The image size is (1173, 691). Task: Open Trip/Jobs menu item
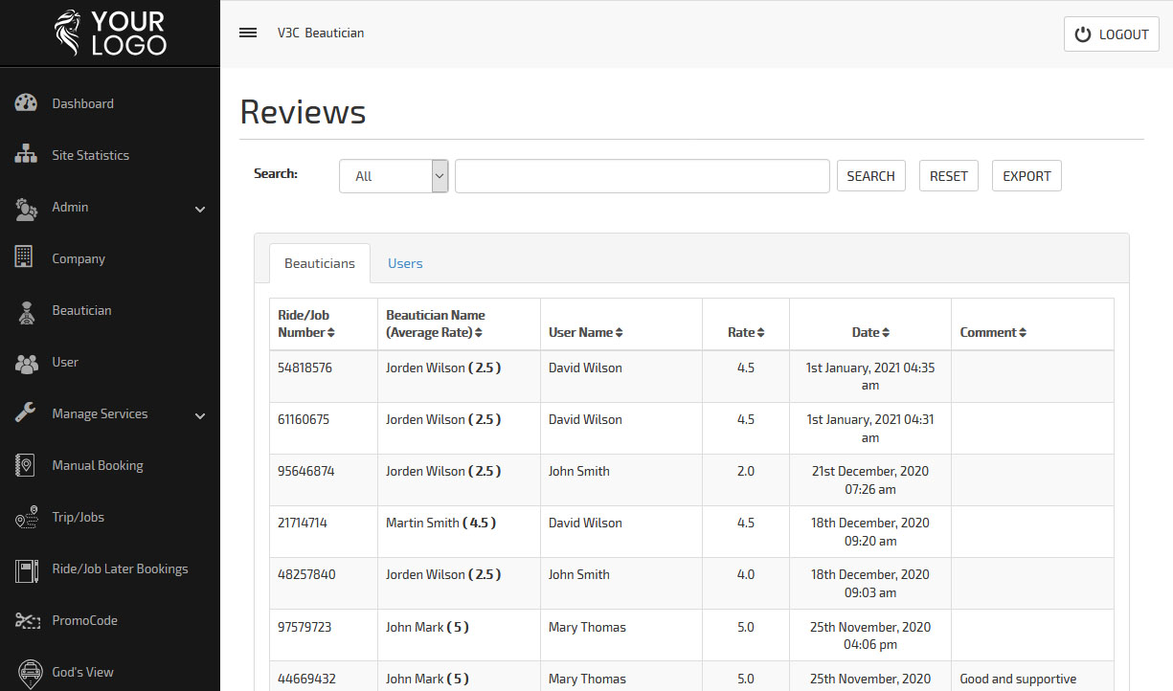(x=110, y=517)
